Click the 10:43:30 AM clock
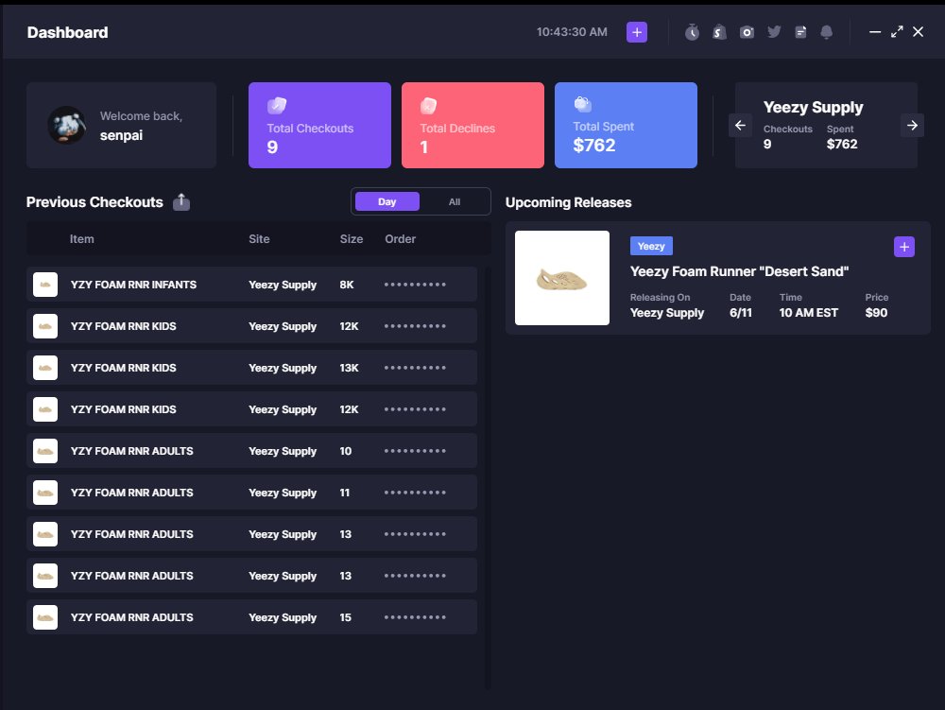The image size is (945, 710). click(x=572, y=32)
